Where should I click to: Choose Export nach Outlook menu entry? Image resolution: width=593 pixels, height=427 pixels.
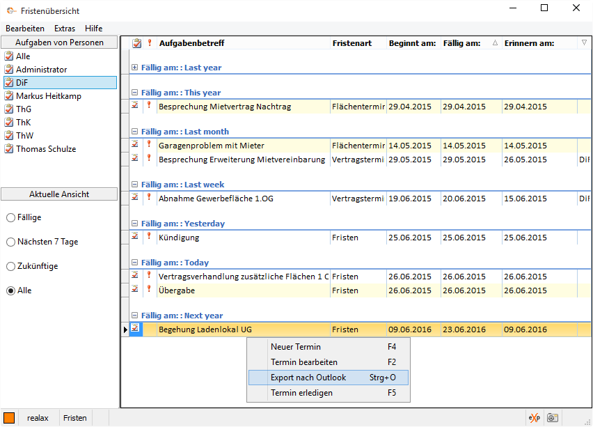tap(329, 378)
